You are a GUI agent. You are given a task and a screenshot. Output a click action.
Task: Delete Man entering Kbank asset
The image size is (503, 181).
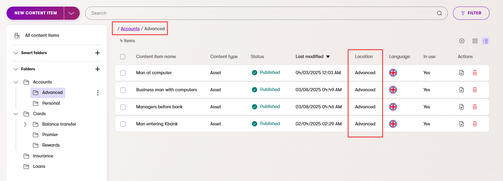(x=475, y=124)
